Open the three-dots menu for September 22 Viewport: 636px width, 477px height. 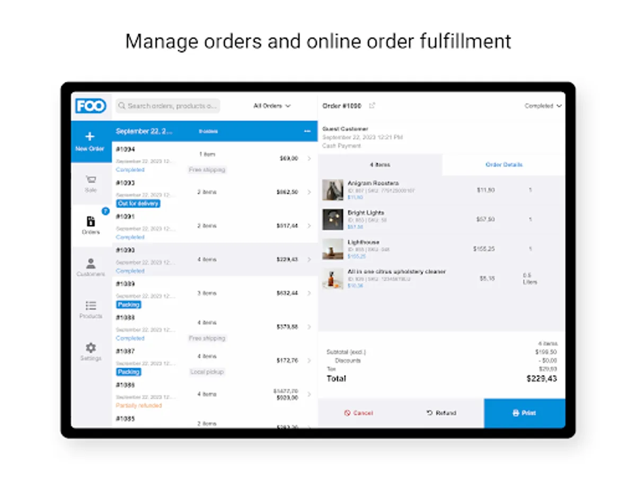click(x=307, y=131)
